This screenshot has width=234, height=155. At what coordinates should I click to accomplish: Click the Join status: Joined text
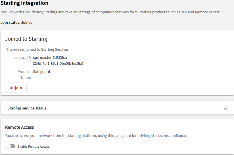point(16,22)
